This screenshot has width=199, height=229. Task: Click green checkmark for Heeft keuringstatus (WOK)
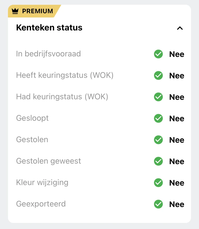coord(158,76)
